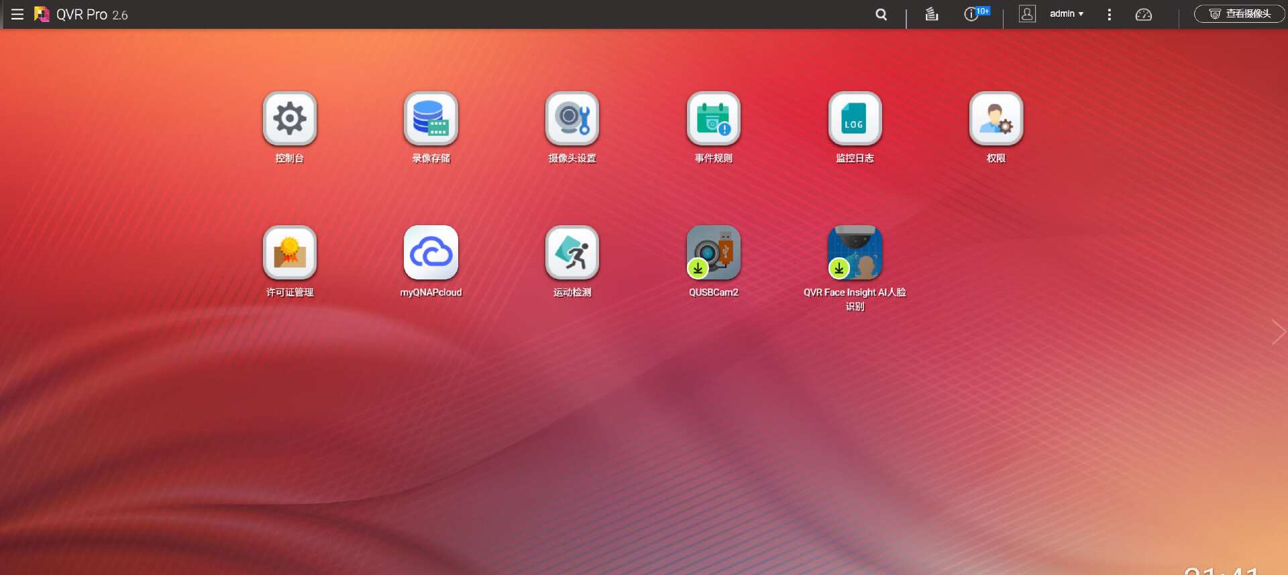The image size is (1288, 575).
Task: Click the QVR Face Insight AI人脸识别 label
Action: [x=855, y=300]
